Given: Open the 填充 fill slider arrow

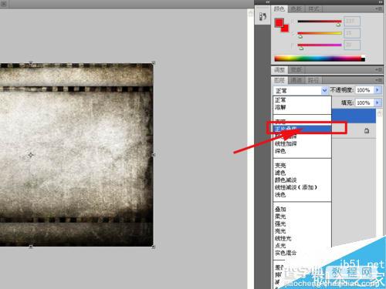Looking at the screenshot, I should 378,102.
